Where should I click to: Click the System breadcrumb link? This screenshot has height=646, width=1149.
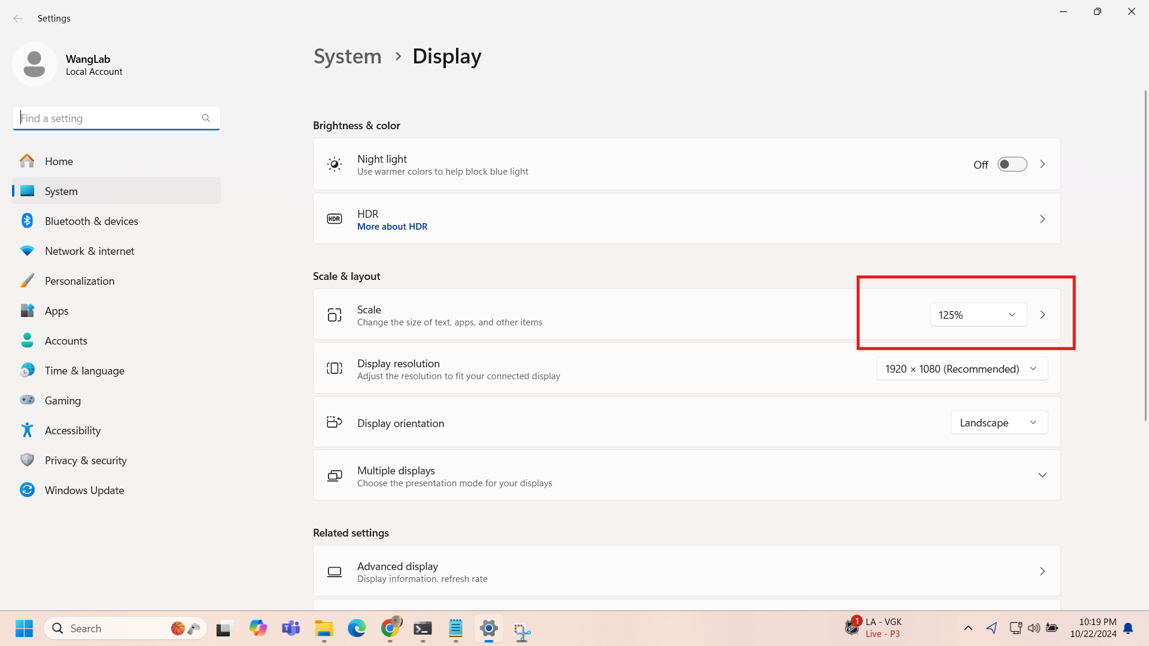(347, 56)
